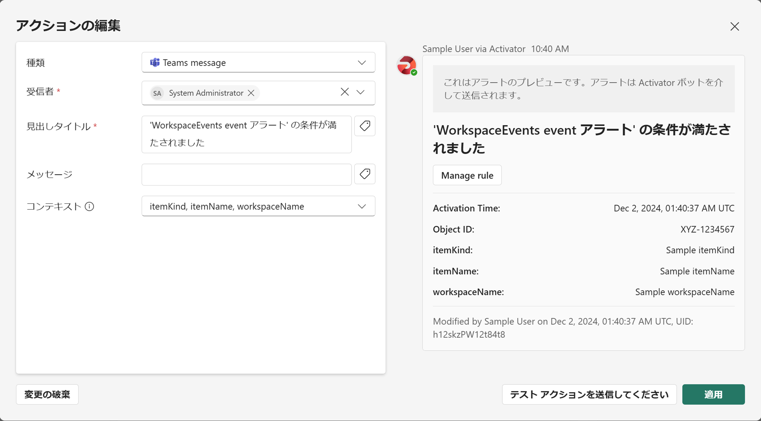The image size is (761, 421).
Task: Click the SA avatar in recipient chip
Action: point(157,93)
